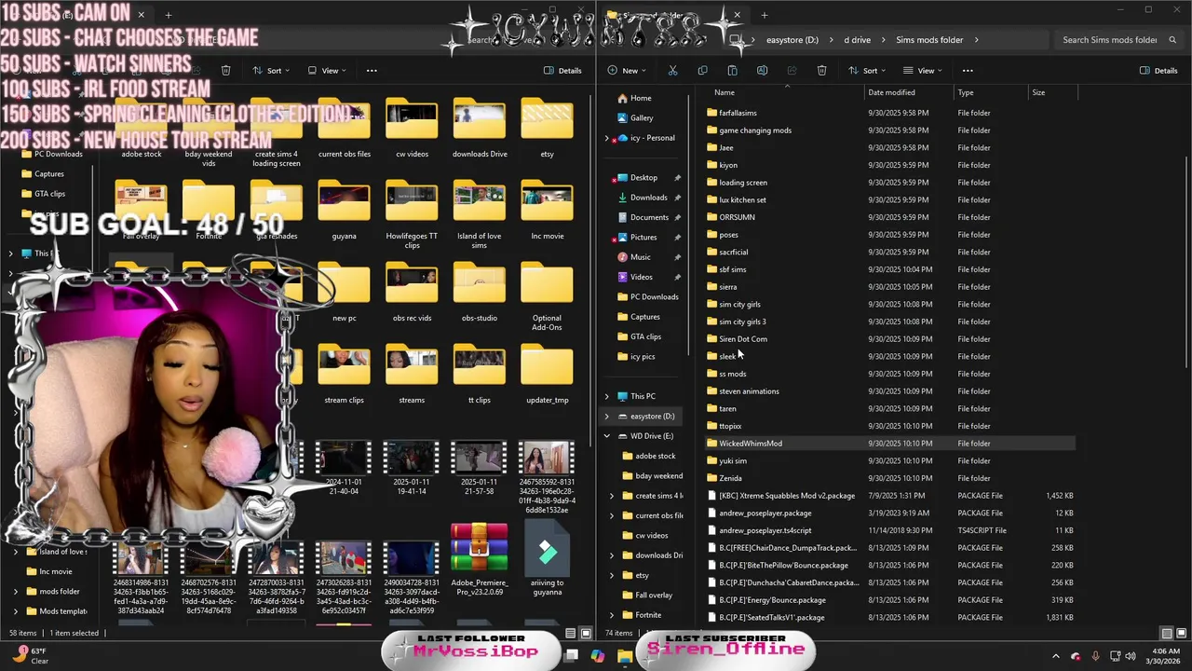Expand This PC in the right navigation pane

point(607,396)
